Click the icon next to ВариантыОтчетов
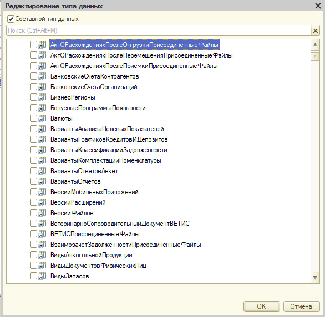 click(x=42, y=181)
